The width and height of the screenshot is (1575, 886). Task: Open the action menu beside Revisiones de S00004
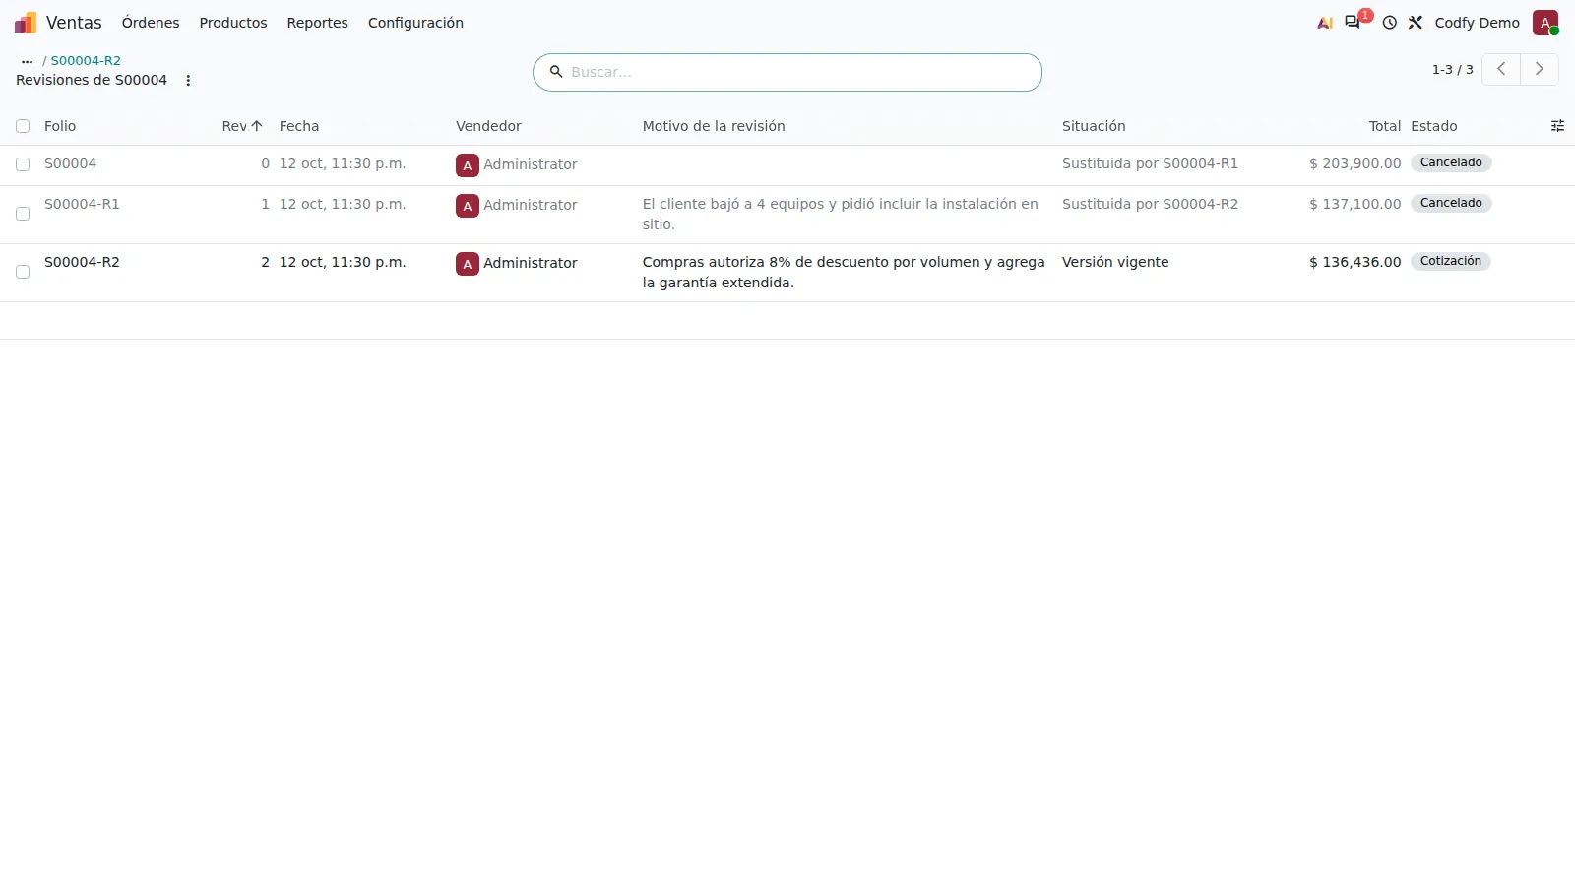188,81
